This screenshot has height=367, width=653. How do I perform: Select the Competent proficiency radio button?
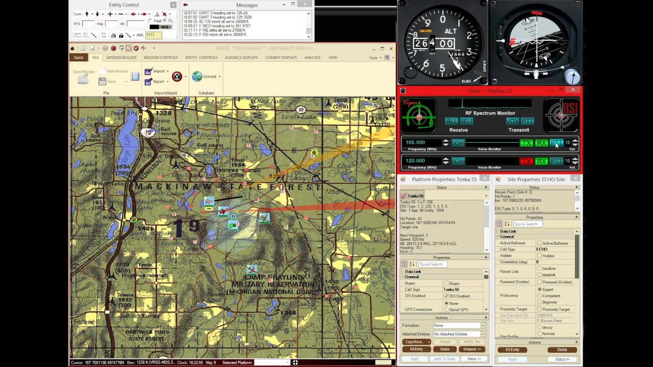click(540, 296)
